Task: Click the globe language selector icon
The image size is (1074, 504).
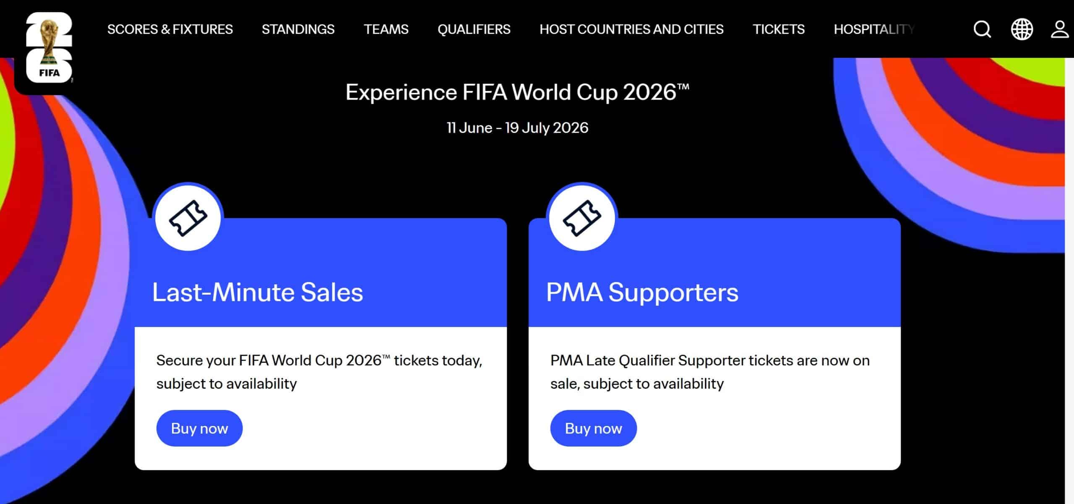Action: tap(1022, 29)
